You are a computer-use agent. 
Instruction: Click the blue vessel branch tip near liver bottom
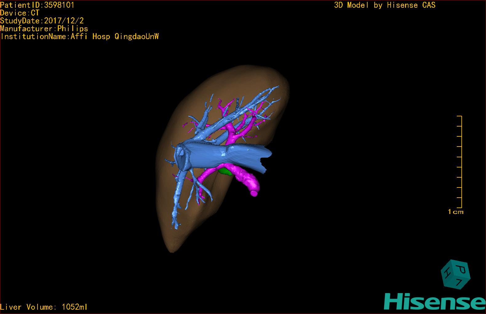pos(176,226)
